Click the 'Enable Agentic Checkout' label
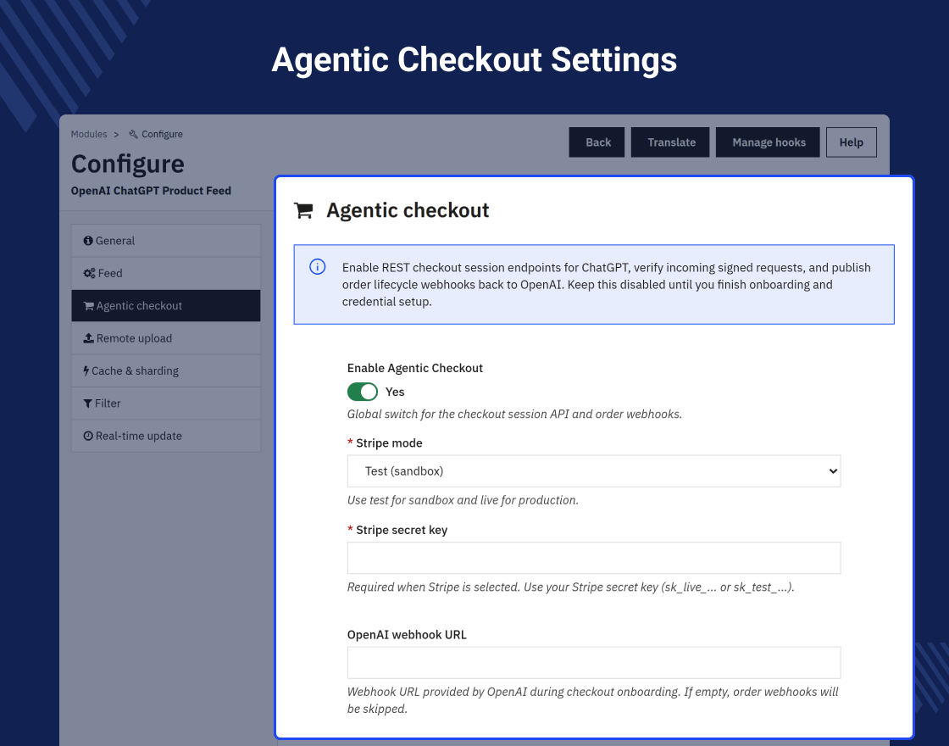This screenshot has width=949, height=746. pos(414,368)
